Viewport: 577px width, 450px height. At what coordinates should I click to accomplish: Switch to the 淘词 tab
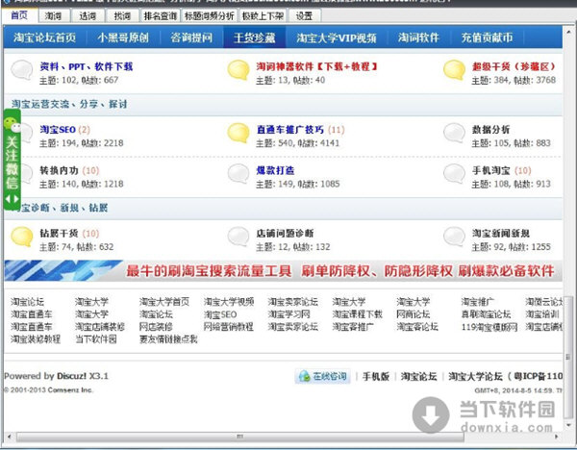[x=53, y=15]
